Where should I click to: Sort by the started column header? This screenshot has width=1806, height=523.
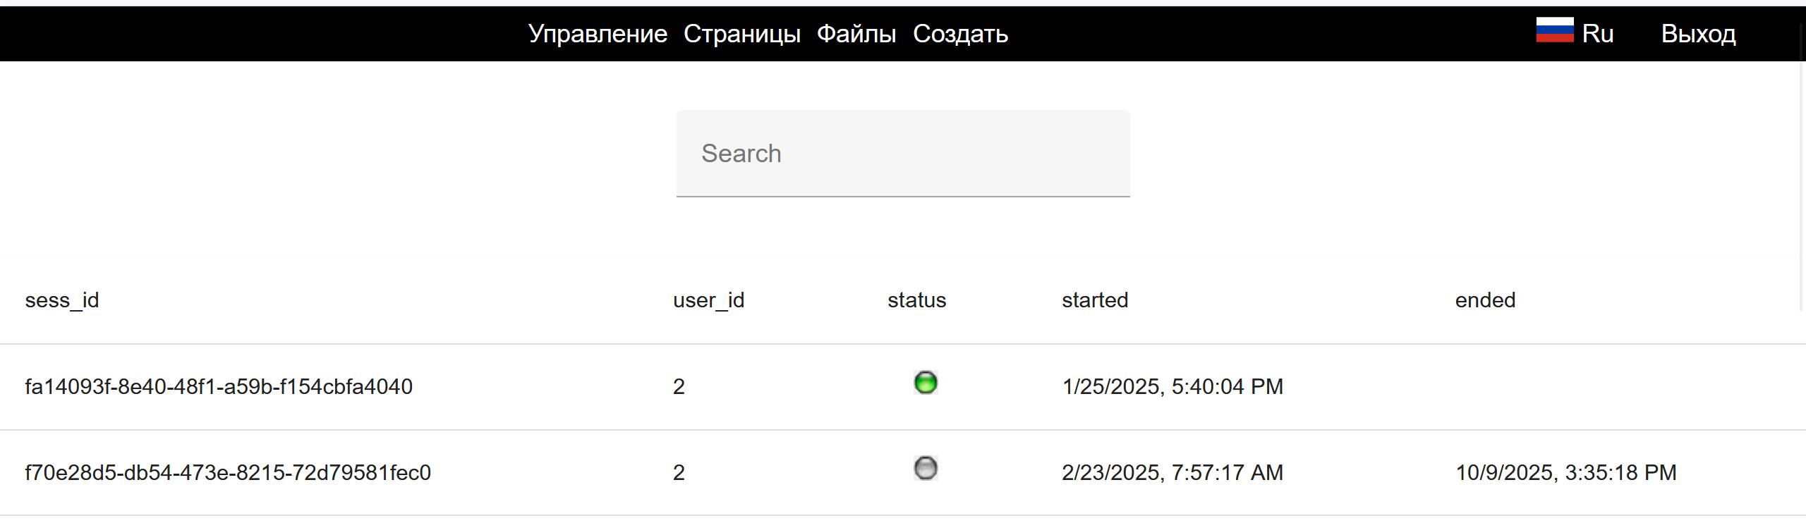[1095, 300]
